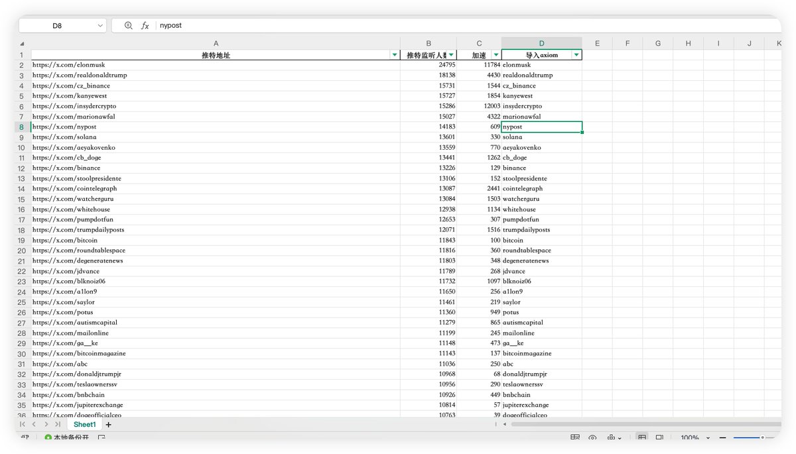
Task: Select column H header
Action: [689, 44]
